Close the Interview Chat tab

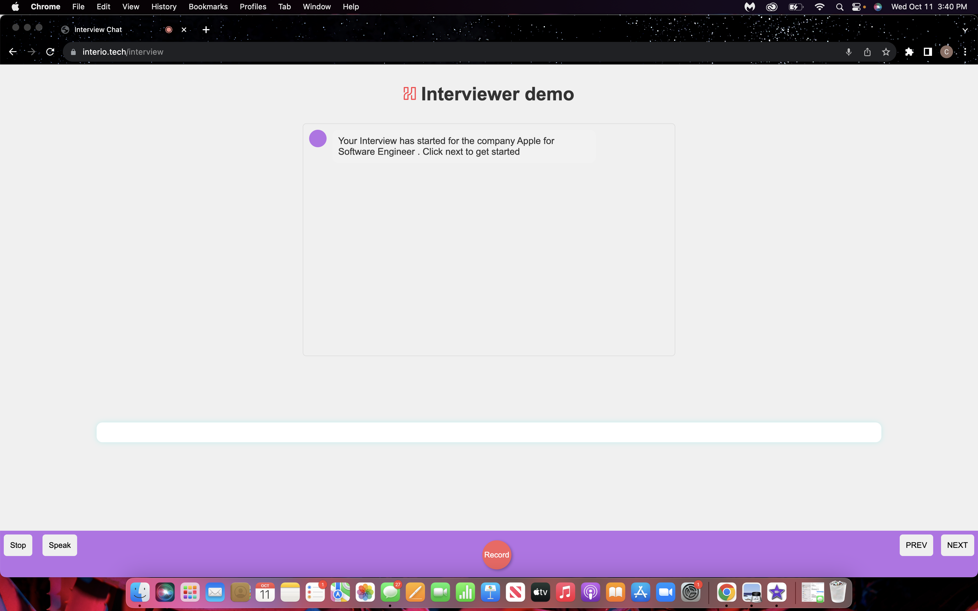(184, 29)
